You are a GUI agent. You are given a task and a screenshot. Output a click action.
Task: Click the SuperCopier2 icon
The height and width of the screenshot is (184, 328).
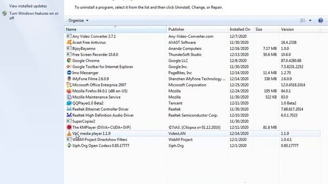pyautogui.click(x=69, y=121)
